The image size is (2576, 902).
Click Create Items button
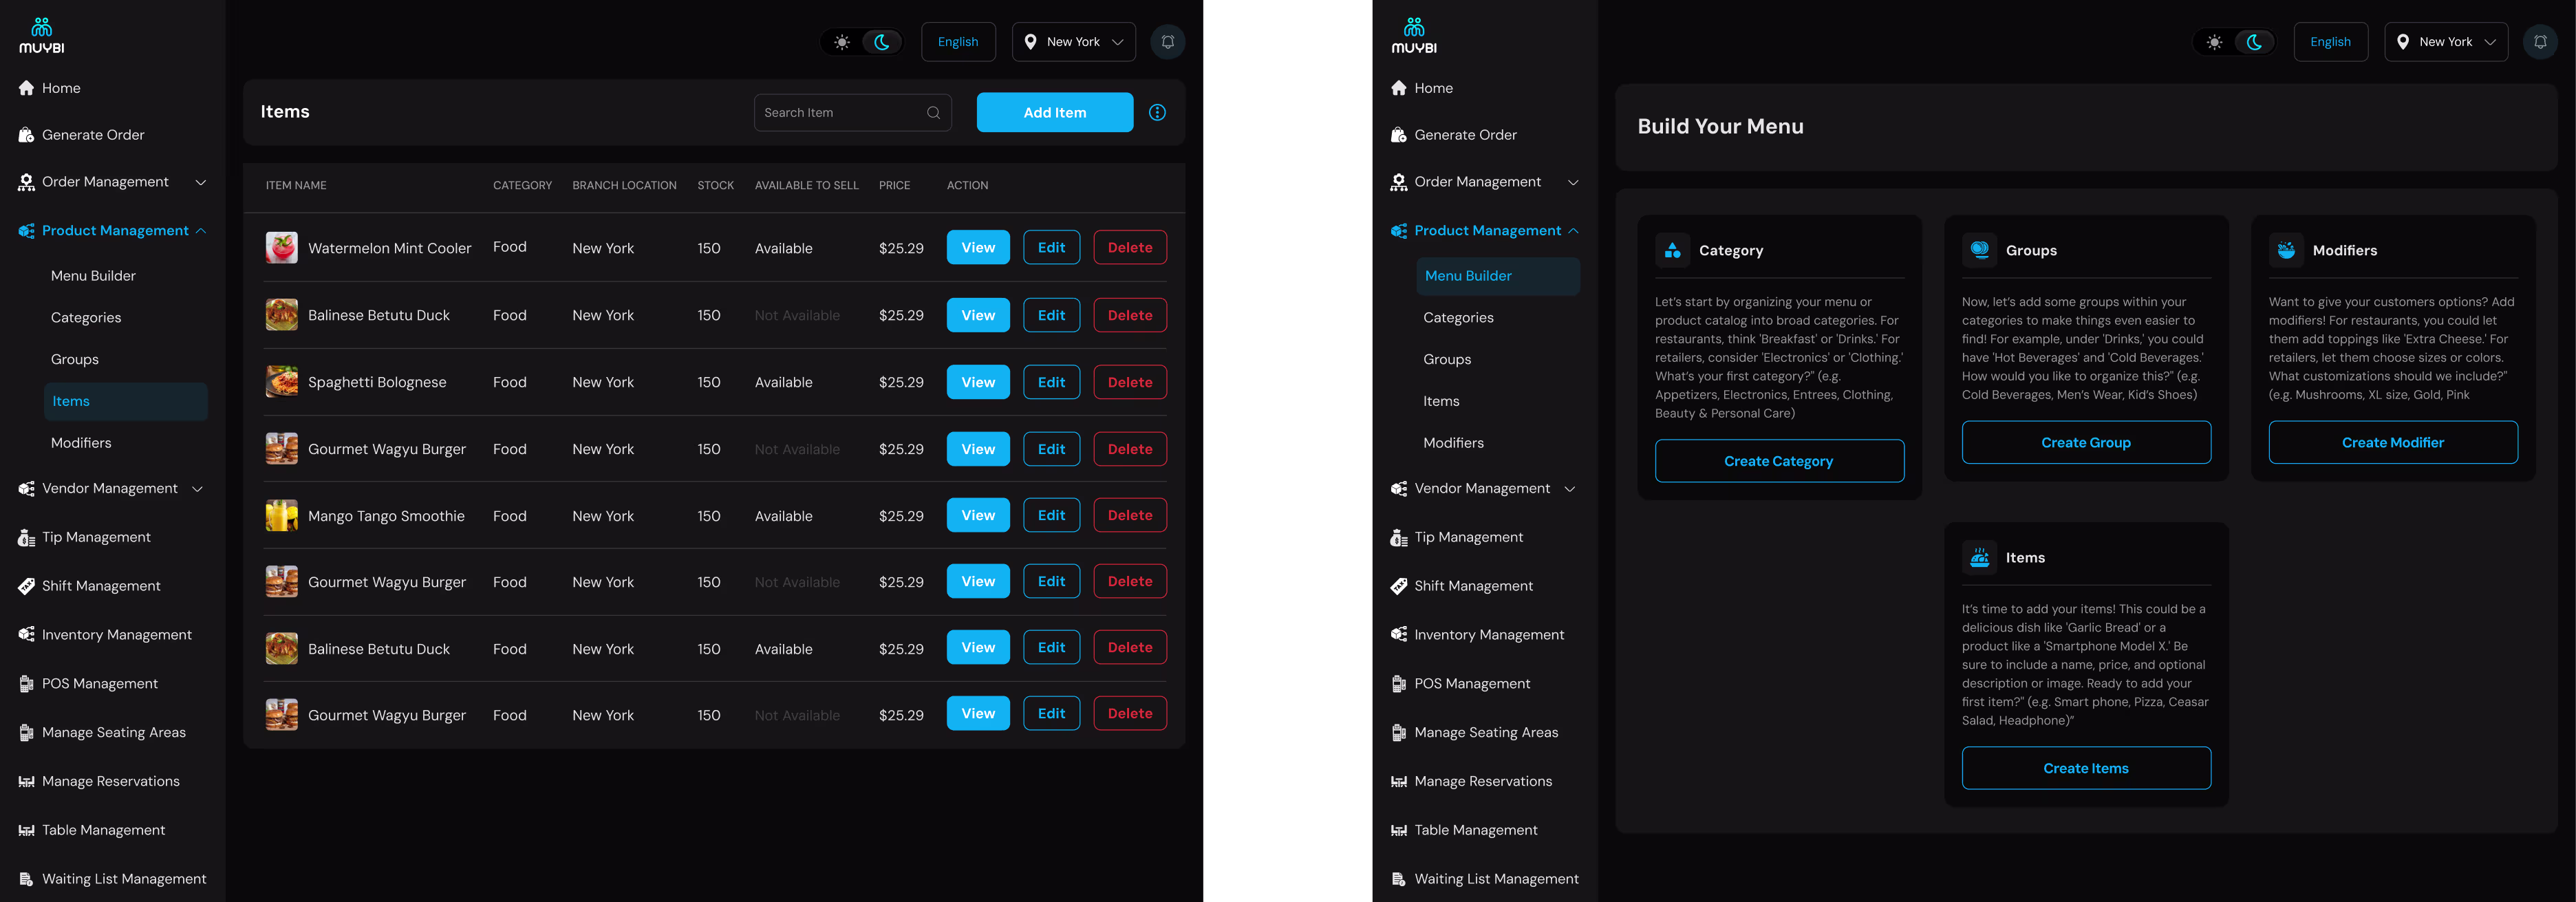(2086, 768)
